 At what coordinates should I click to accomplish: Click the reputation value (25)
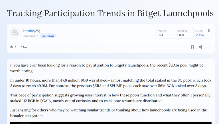(37, 31)
